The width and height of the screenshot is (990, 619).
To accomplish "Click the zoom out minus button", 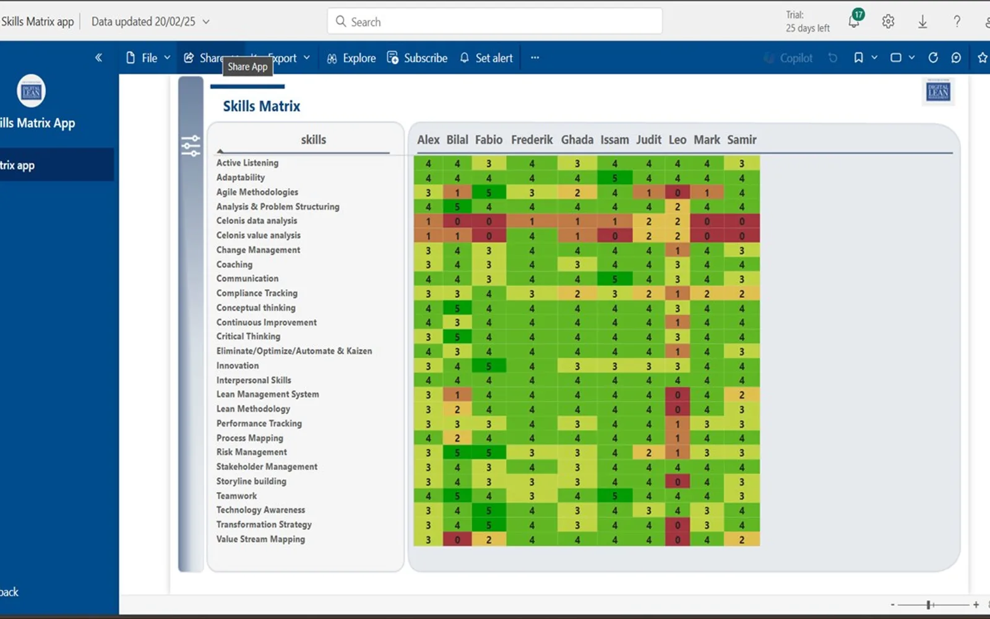I will pos(892,605).
